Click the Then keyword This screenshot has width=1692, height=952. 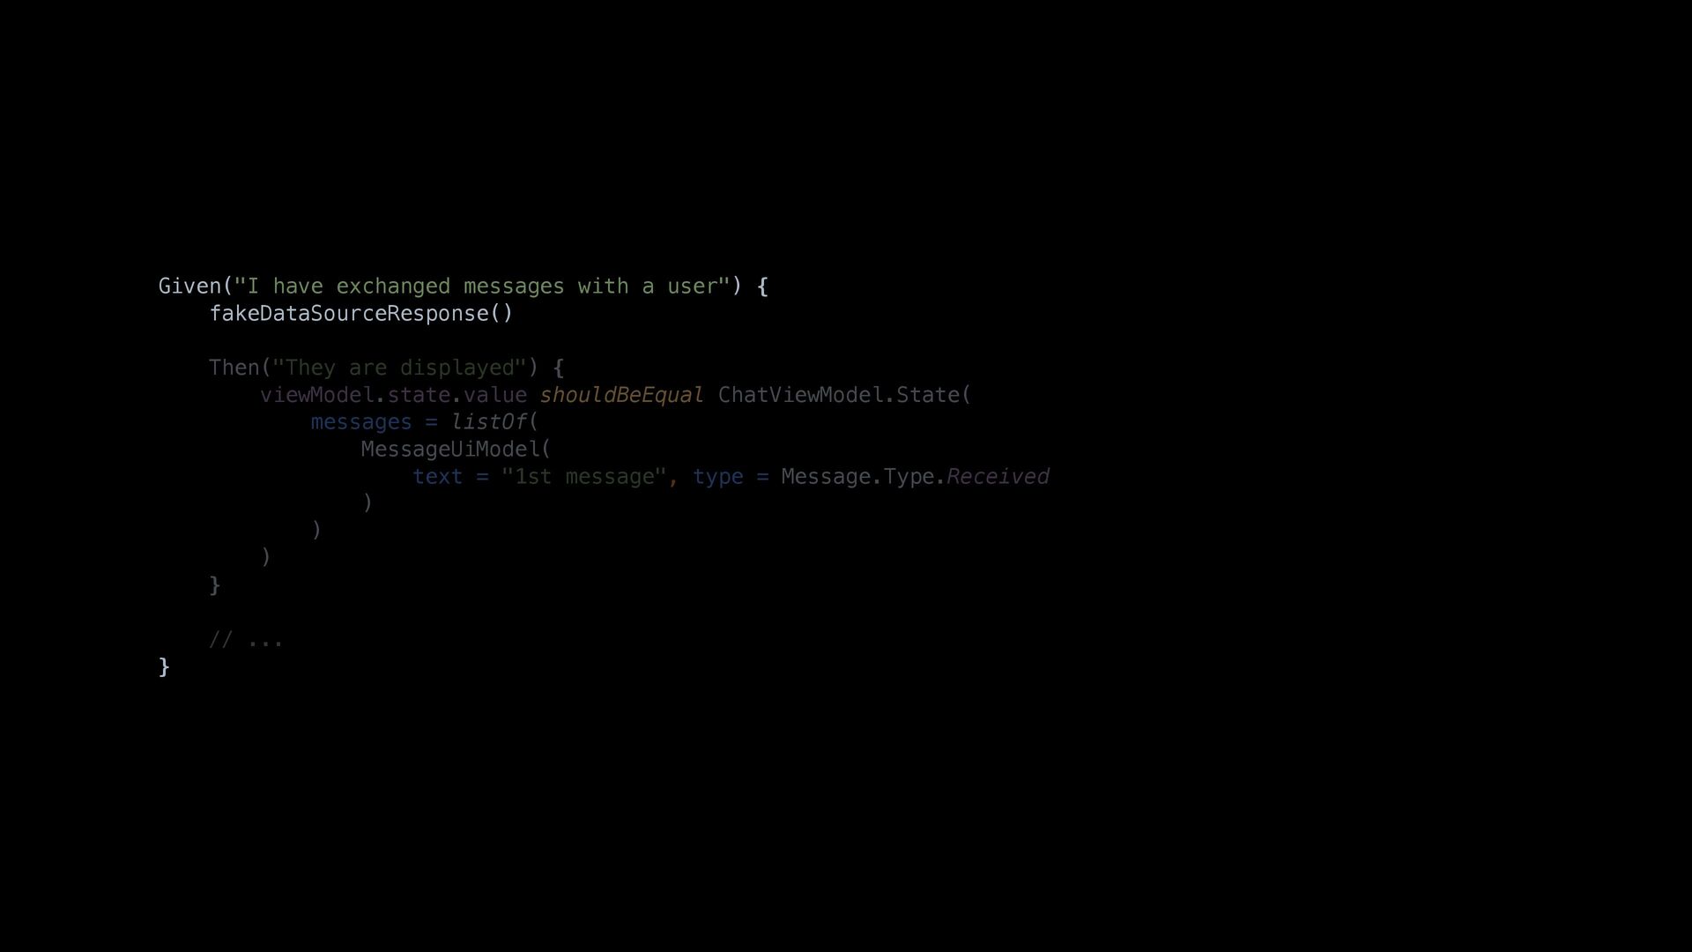pyautogui.click(x=234, y=368)
